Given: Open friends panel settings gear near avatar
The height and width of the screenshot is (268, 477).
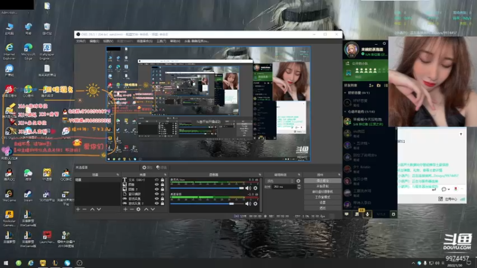Looking at the screenshot, I should [x=384, y=43].
